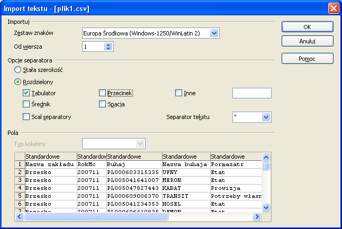342x229 pixels.
Task: Click the UFNY cell
Action: pyautogui.click(x=186, y=172)
